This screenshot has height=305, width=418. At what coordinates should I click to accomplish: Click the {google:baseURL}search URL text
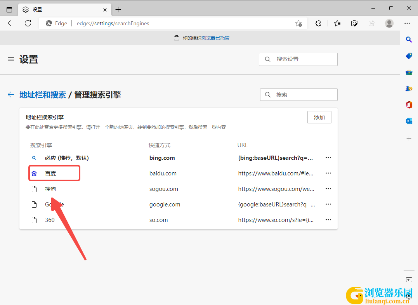[x=276, y=204]
